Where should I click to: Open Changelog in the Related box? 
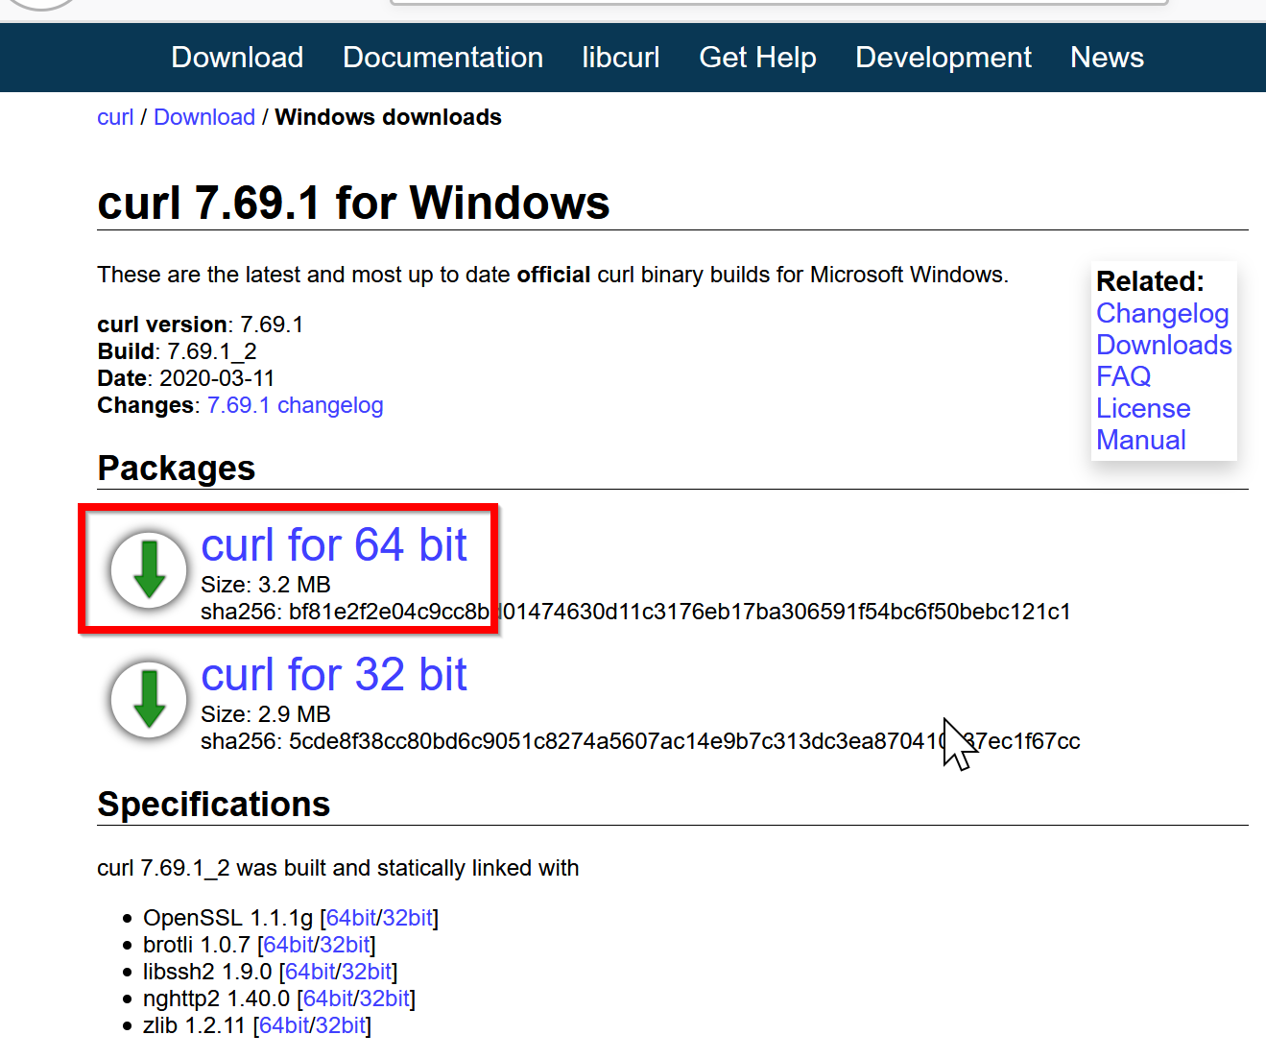[1162, 314]
